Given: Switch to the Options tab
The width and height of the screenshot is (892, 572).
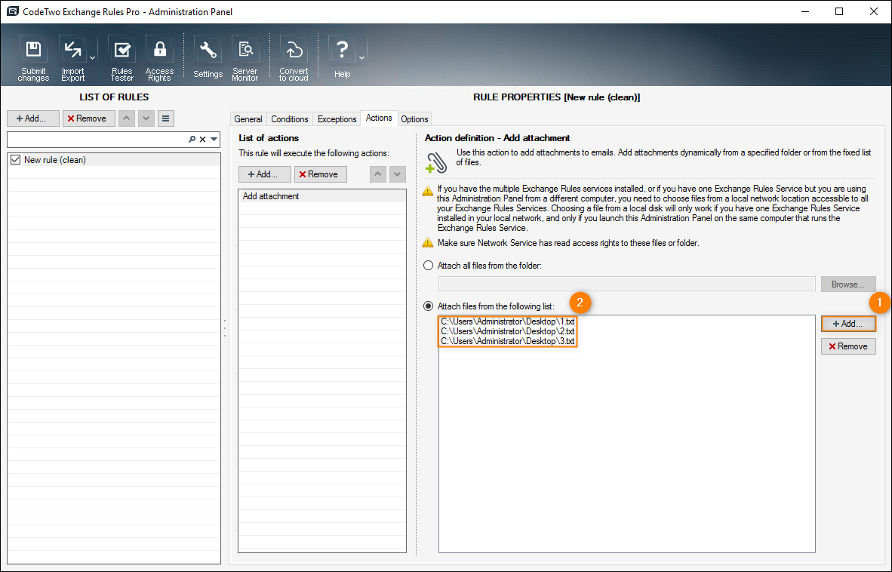Looking at the screenshot, I should [414, 118].
